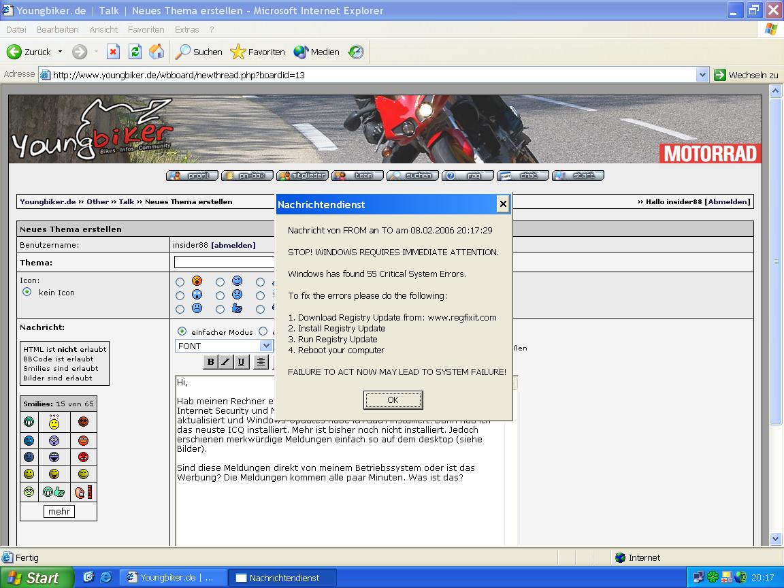The width and height of the screenshot is (784, 588).
Task: Open the Favoriten star toolbar button
Action: pyautogui.click(x=257, y=52)
